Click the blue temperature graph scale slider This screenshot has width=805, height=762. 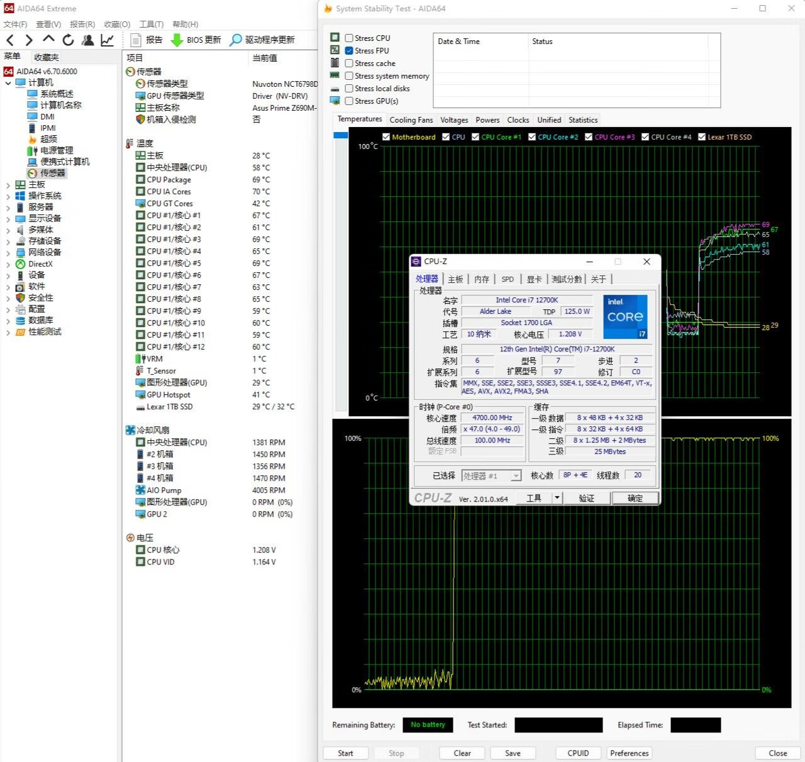click(340, 135)
